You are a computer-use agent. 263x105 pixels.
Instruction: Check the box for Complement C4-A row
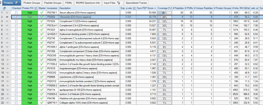[16, 25]
